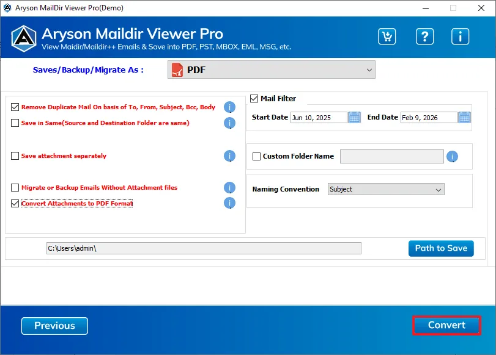
Task: Enable Save attachment separately checkbox
Action: point(15,156)
